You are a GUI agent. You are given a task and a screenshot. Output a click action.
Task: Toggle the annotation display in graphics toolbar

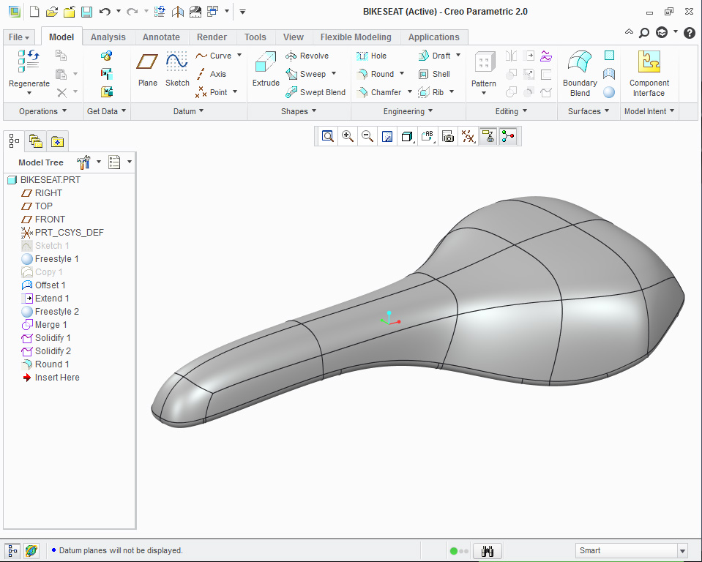tap(427, 136)
